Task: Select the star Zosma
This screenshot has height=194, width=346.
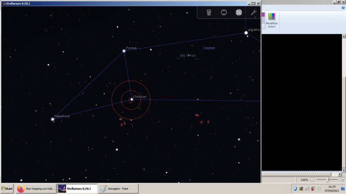Action: coord(124,51)
